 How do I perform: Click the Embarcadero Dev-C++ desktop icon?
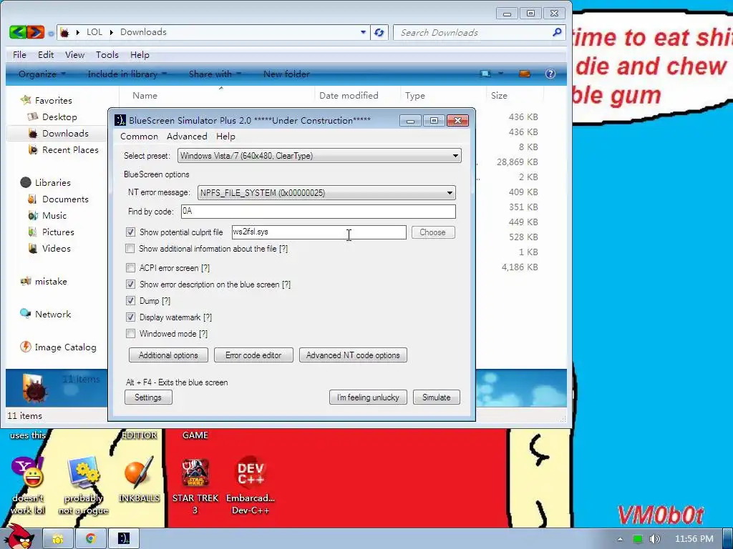pyautogui.click(x=251, y=486)
